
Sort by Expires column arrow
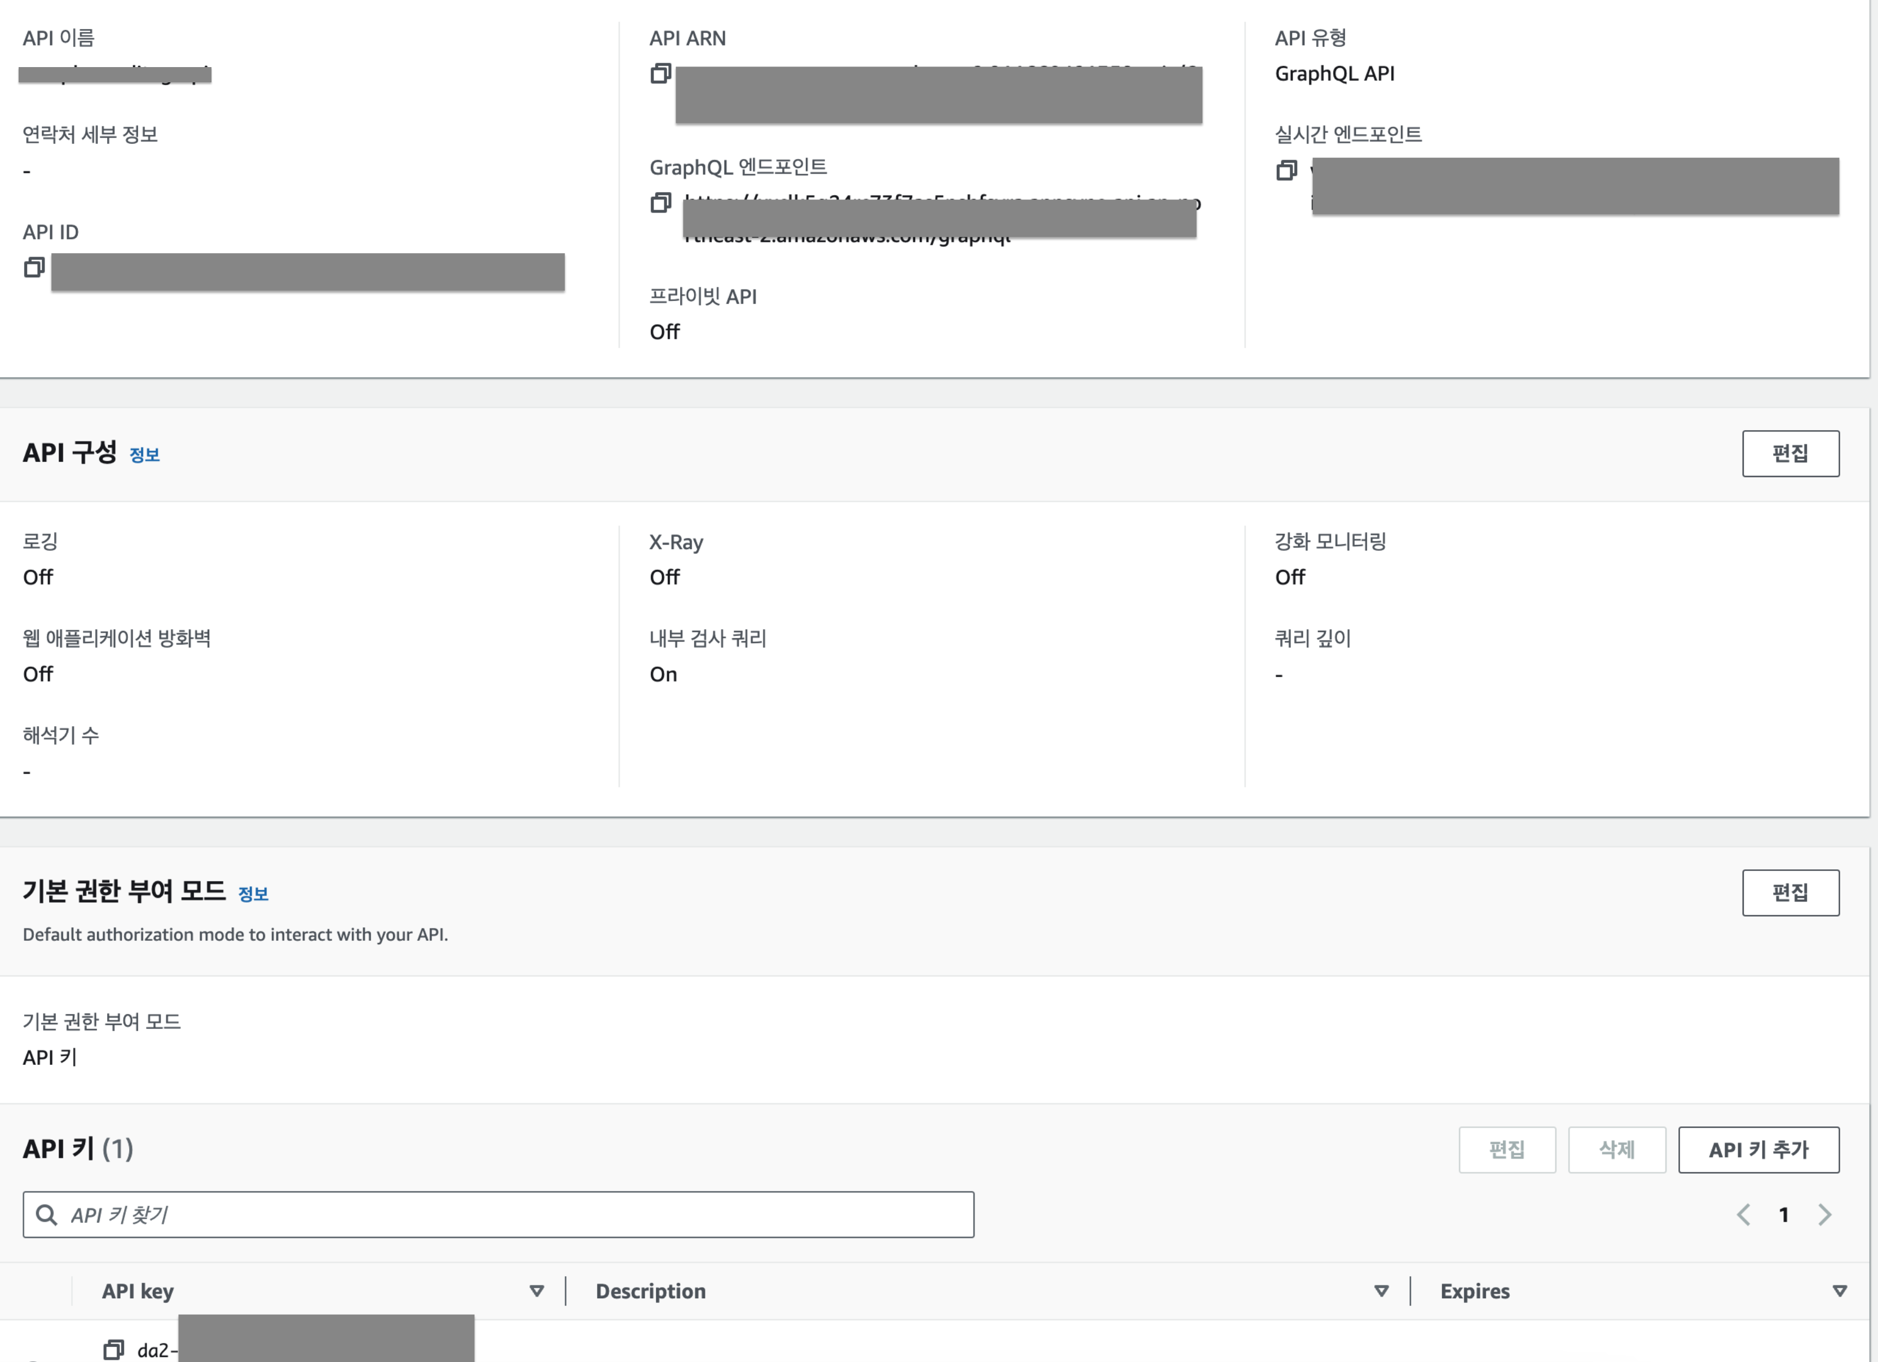point(1840,1291)
